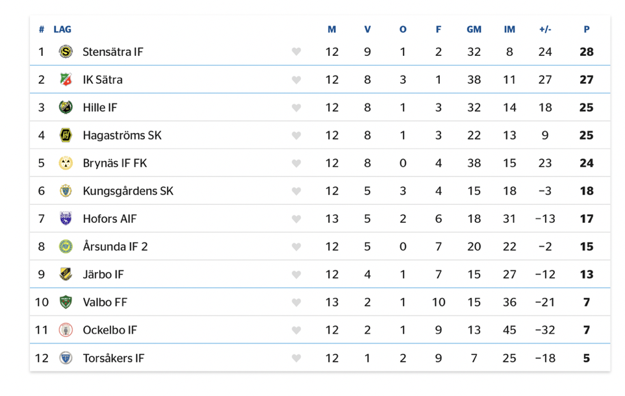The height and width of the screenshot is (396, 625).
Task: Favorite Stensätra IF with the heart icon
Action: pyautogui.click(x=296, y=52)
